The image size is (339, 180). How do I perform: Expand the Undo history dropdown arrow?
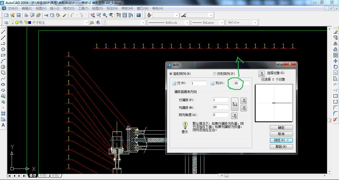(x=77, y=15)
